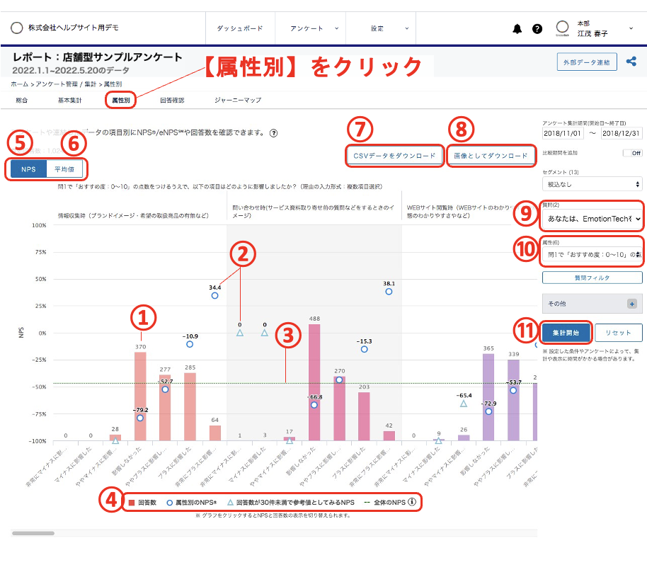Image resolution: width=647 pixels, height=565 pixels.
Task: Expand the user account menu chevron
Action: (x=631, y=28)
